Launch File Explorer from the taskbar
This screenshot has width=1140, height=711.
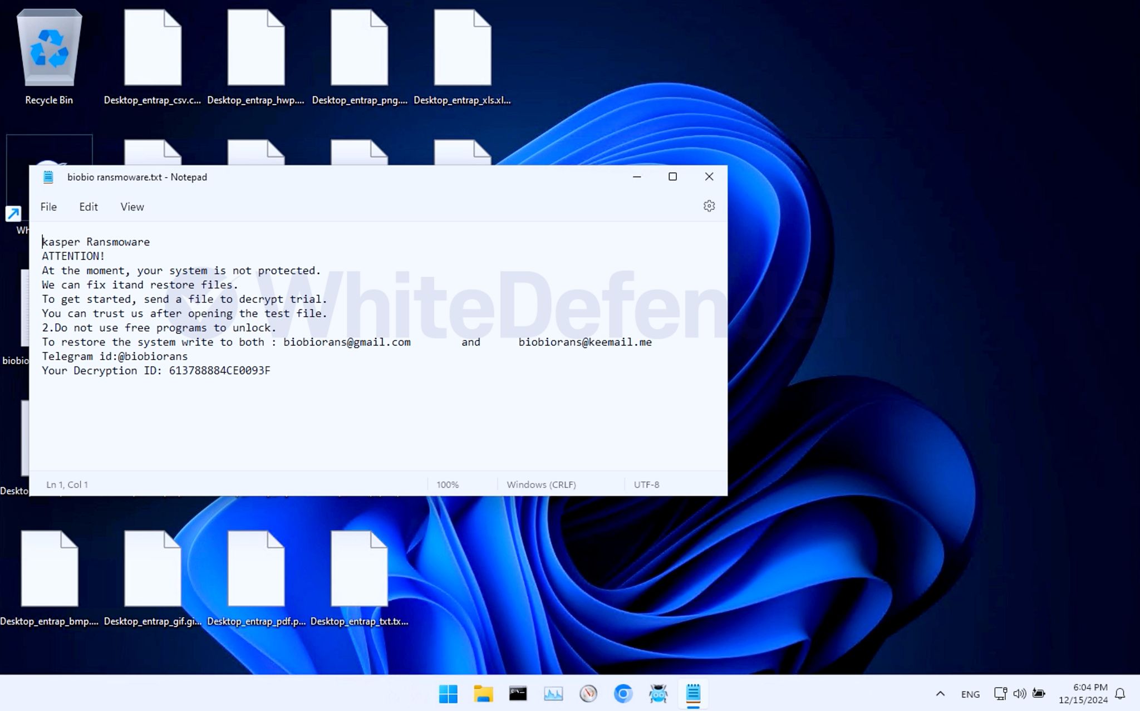click(483, 693)
